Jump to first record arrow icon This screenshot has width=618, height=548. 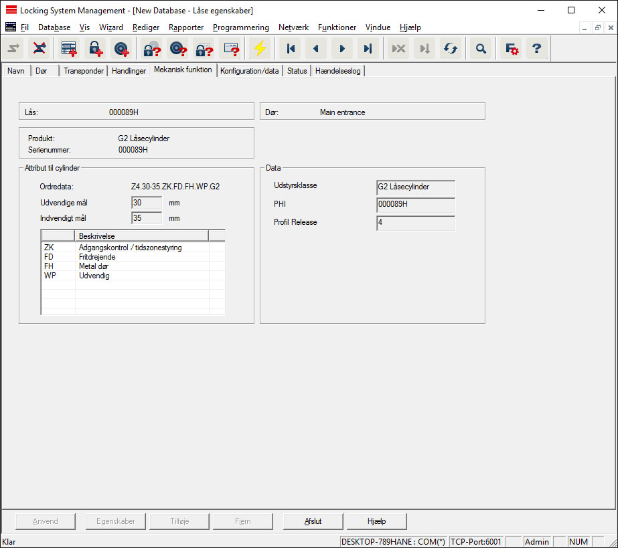(291, 48)
